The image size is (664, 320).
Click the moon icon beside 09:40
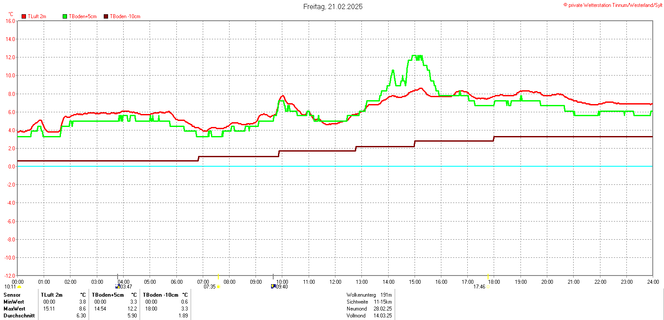click(x=273, y=286)
